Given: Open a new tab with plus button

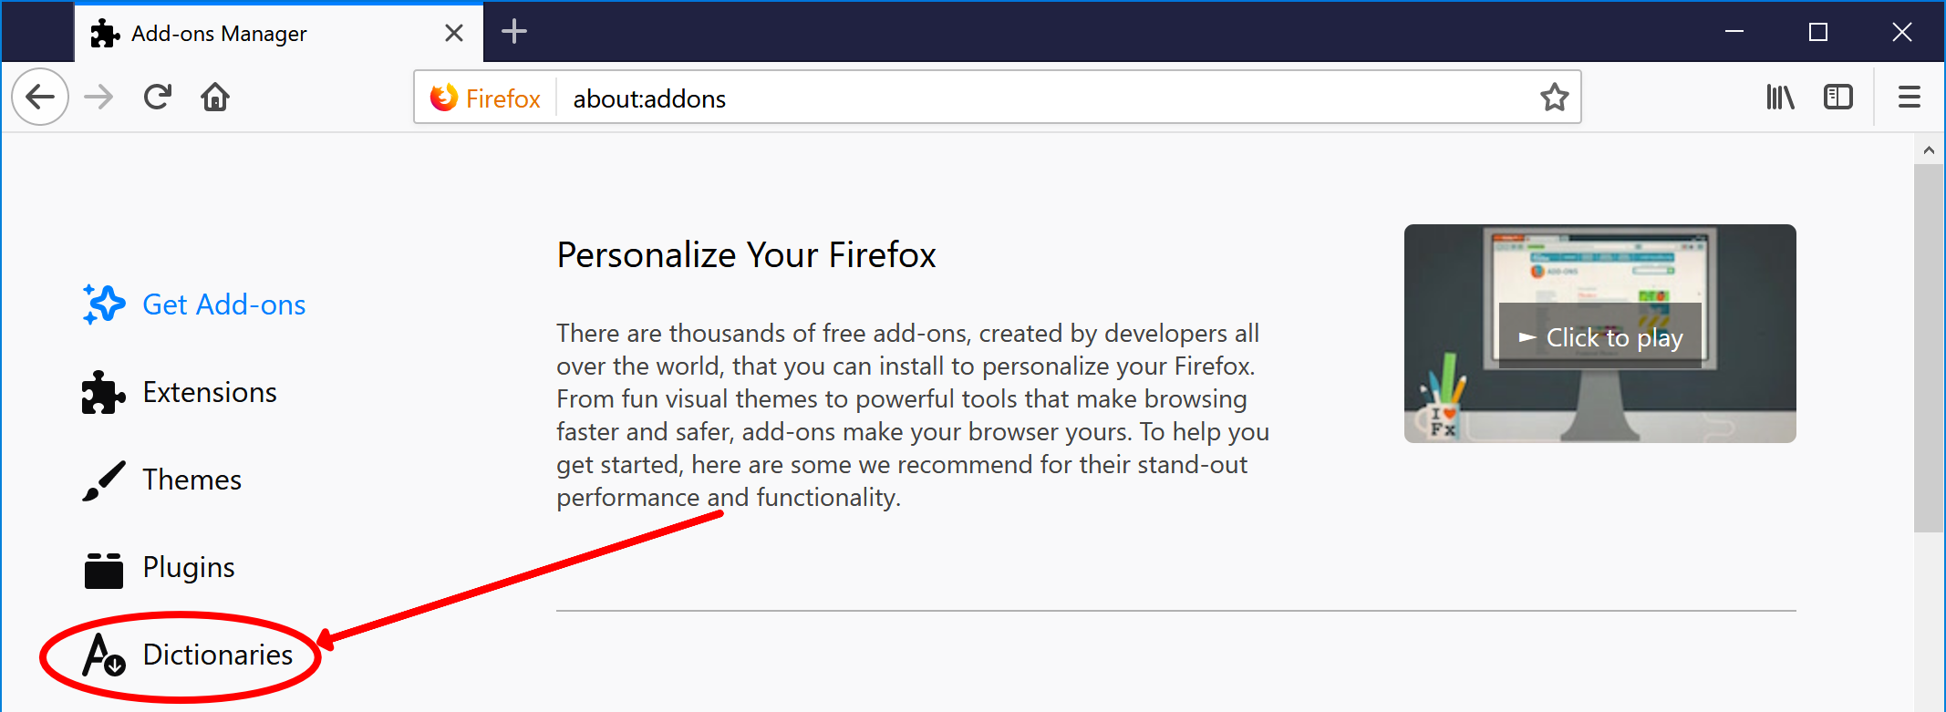Looking at the screenshot, I should point(514,32).
